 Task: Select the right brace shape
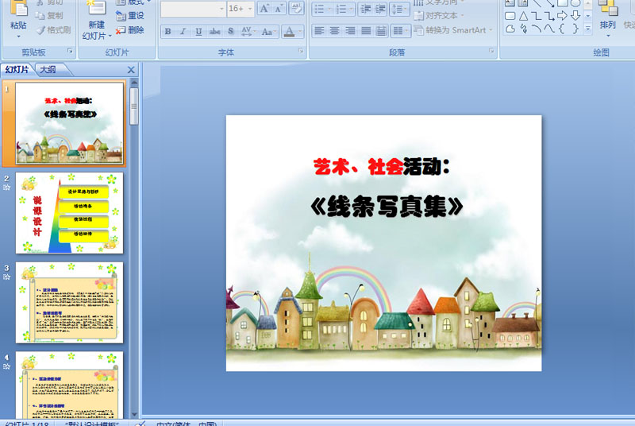[575, 29]
